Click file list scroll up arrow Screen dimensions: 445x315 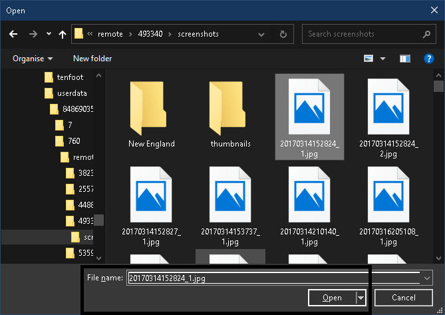(x=438, y=75)
